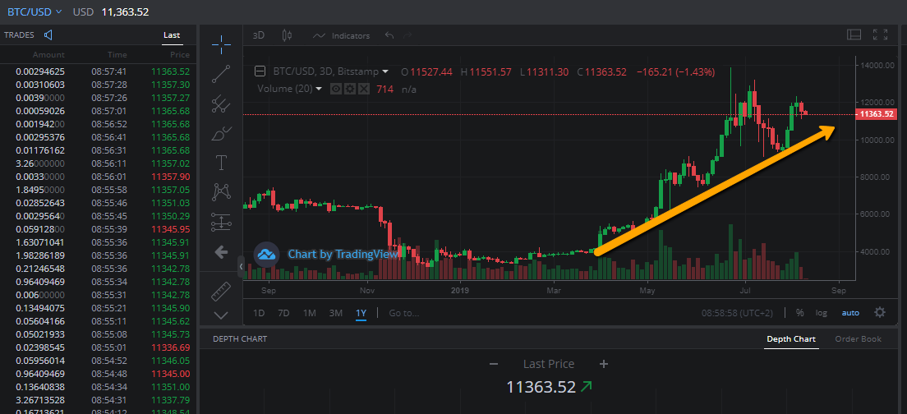Select the trade priced 11345.95
This screenshot has height=414, width=907.
click(x=99, y=229)
